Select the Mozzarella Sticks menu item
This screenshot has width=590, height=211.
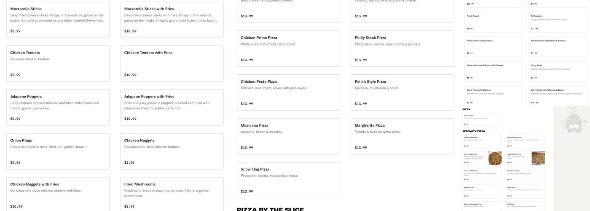pyautogui.click(x=58, y=20)
